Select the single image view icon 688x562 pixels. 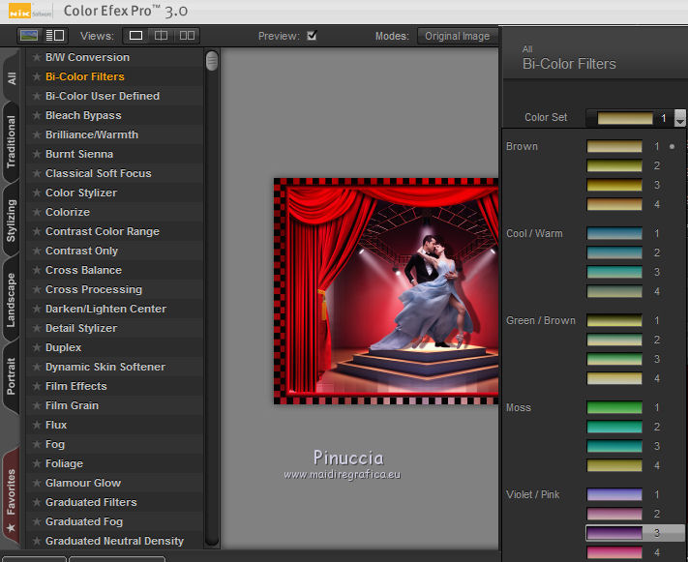pos(136,36)
